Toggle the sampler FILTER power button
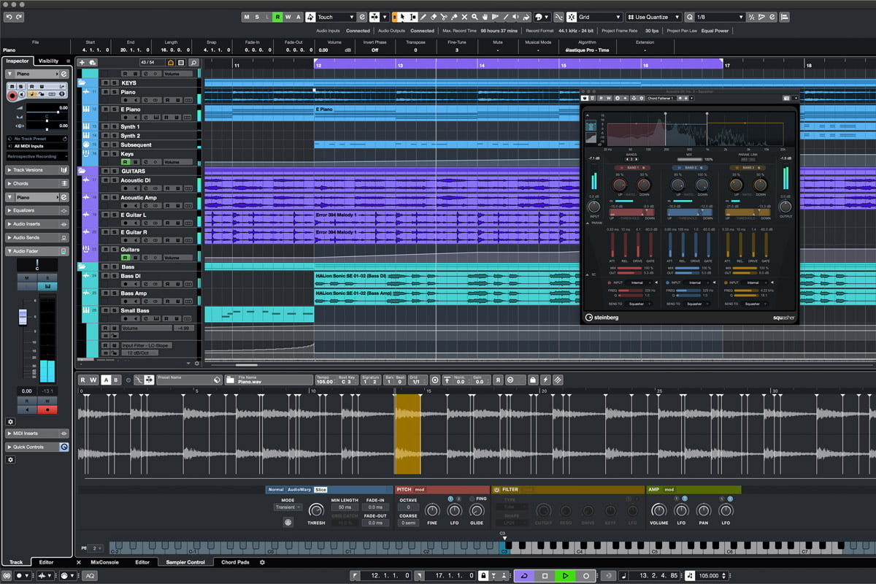The width and height of the screenshot is (876, 584). click(x=497, y=490)
